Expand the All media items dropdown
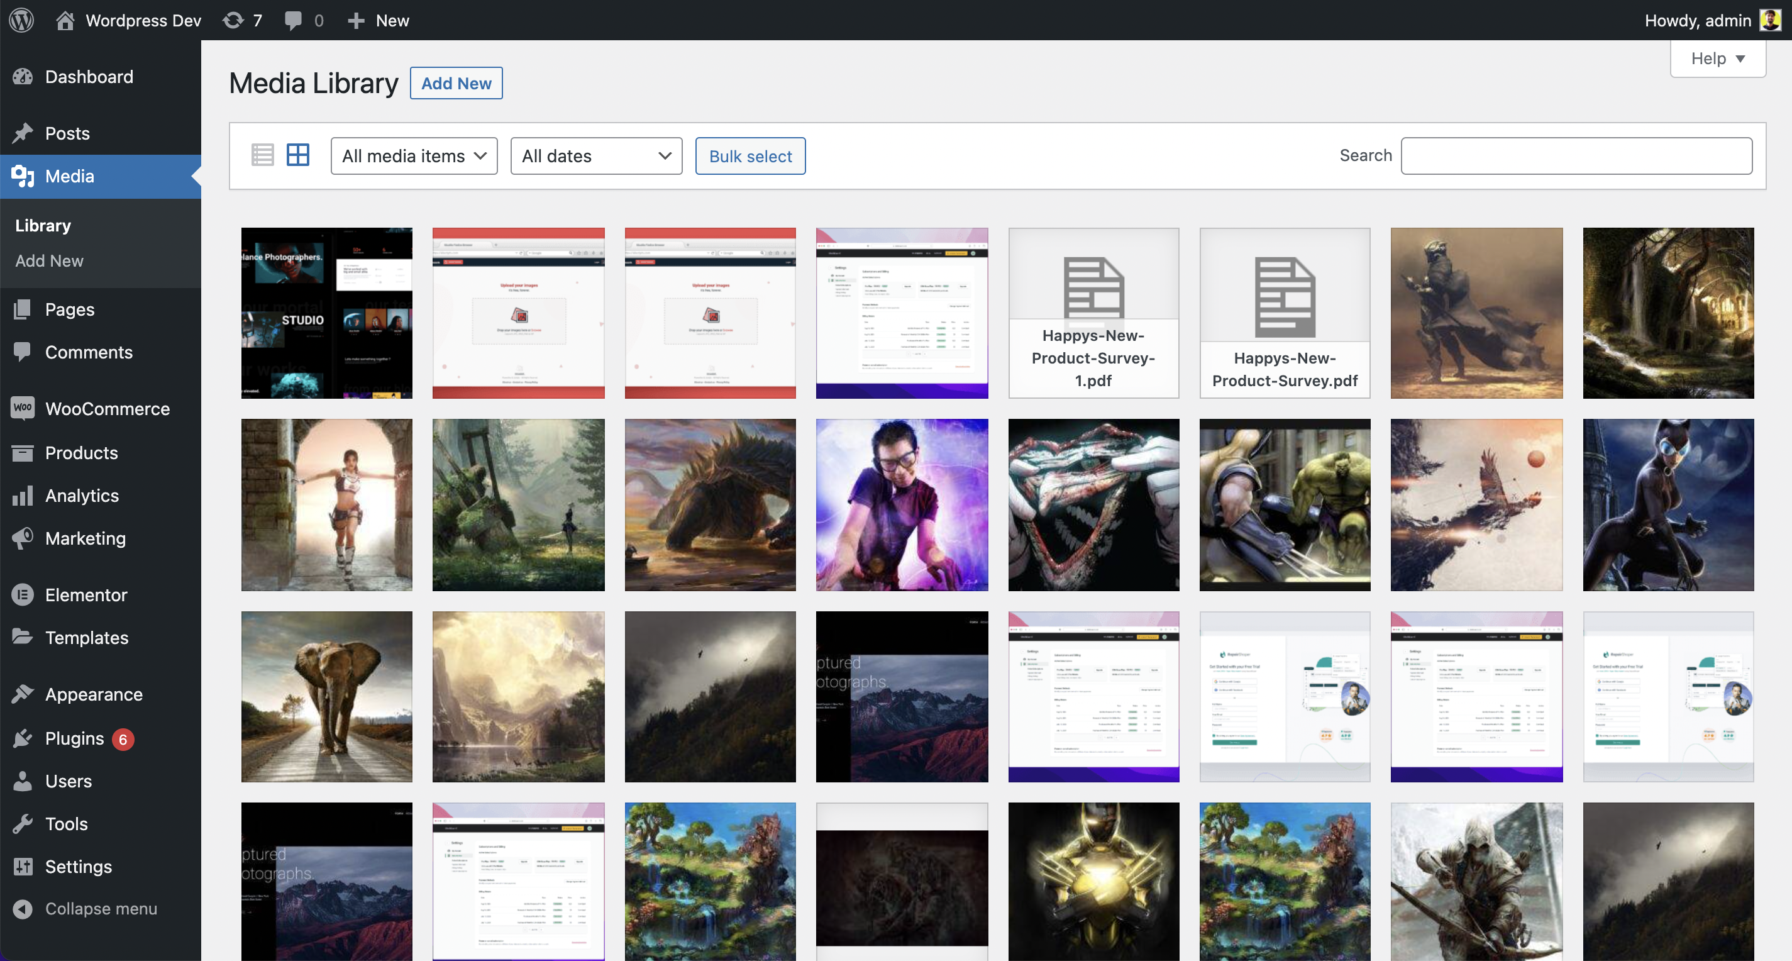 [414, 156]
